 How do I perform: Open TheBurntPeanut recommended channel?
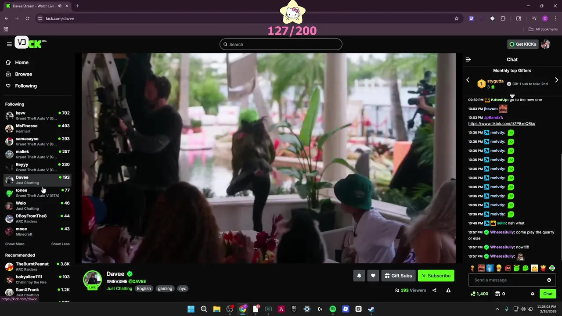tap(37, 266)
